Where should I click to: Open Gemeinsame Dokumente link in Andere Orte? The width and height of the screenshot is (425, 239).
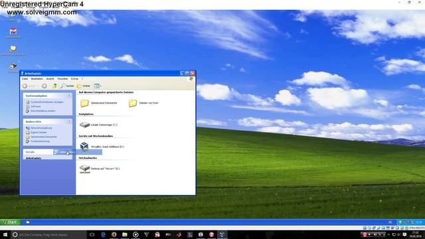coord(41,137)
